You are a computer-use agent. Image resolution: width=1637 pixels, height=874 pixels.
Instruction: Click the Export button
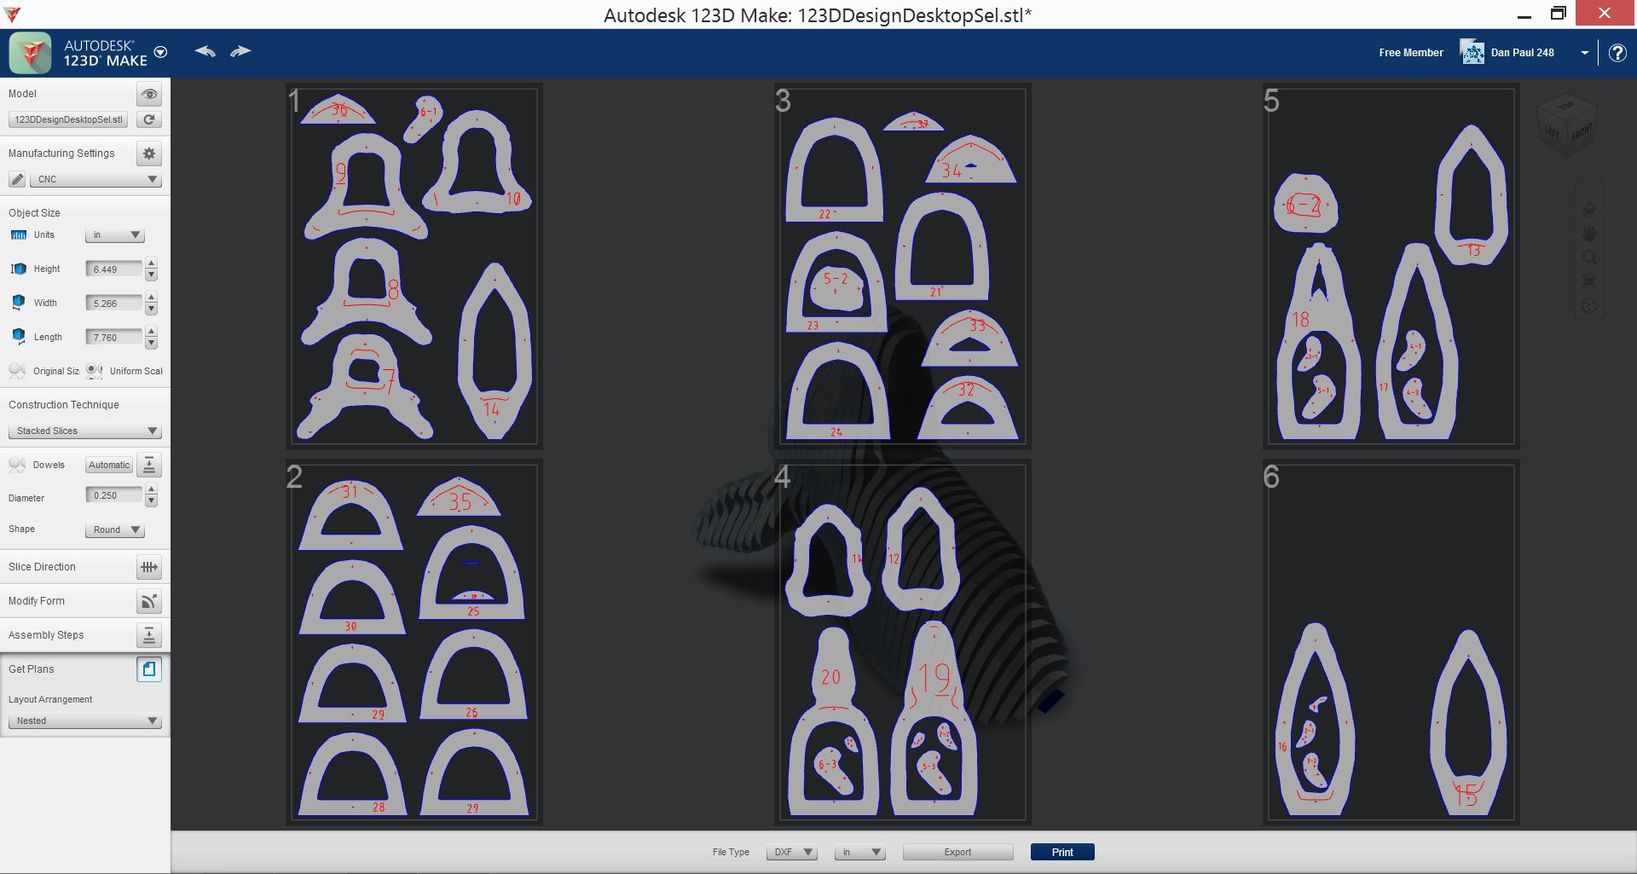[x=957, y=852]
